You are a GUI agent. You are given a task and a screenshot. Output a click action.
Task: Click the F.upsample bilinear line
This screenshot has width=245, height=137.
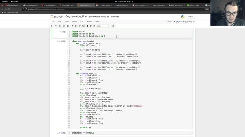(112, 106)
